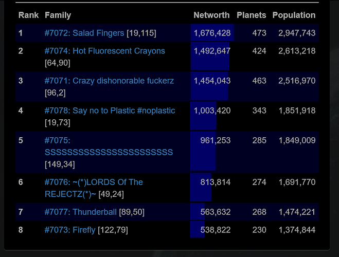
Task: Open #7078: Say no to Plastic family
Action: (110, 111)
